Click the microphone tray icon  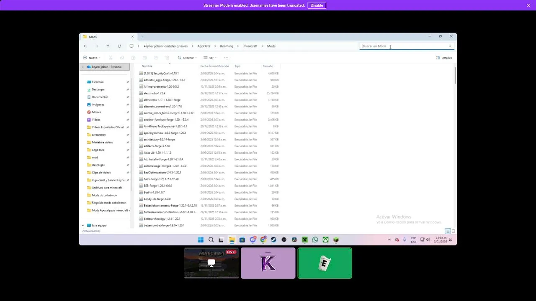click(x=405, y=240)
